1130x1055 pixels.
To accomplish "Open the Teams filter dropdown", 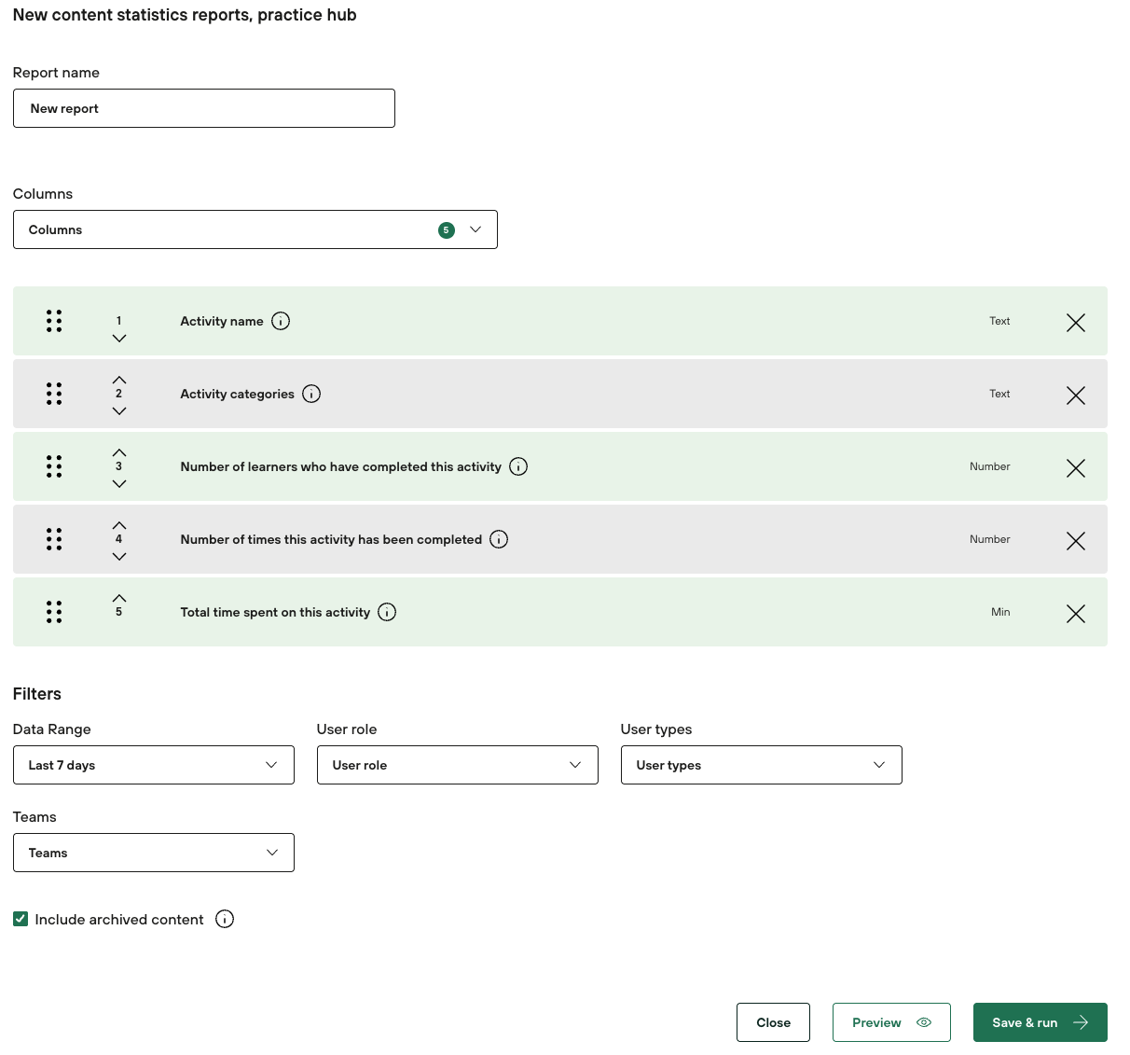I will tap(154, 853).
